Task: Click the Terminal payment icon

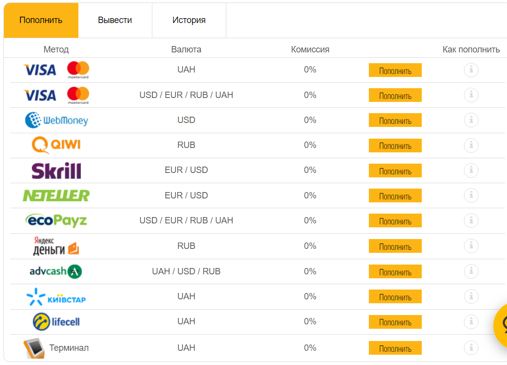Action: coord(34,348)
